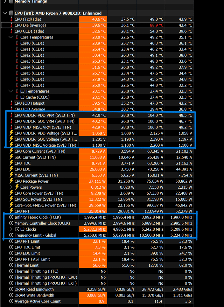The width and height of the screenshot is (224, 307).
Task: Expand the L3 Clocks entry
Action: tap(10, 229)
